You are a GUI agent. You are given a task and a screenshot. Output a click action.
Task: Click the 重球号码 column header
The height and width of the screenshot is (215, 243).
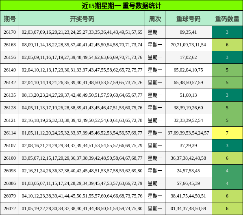click(x=189, y=19)
